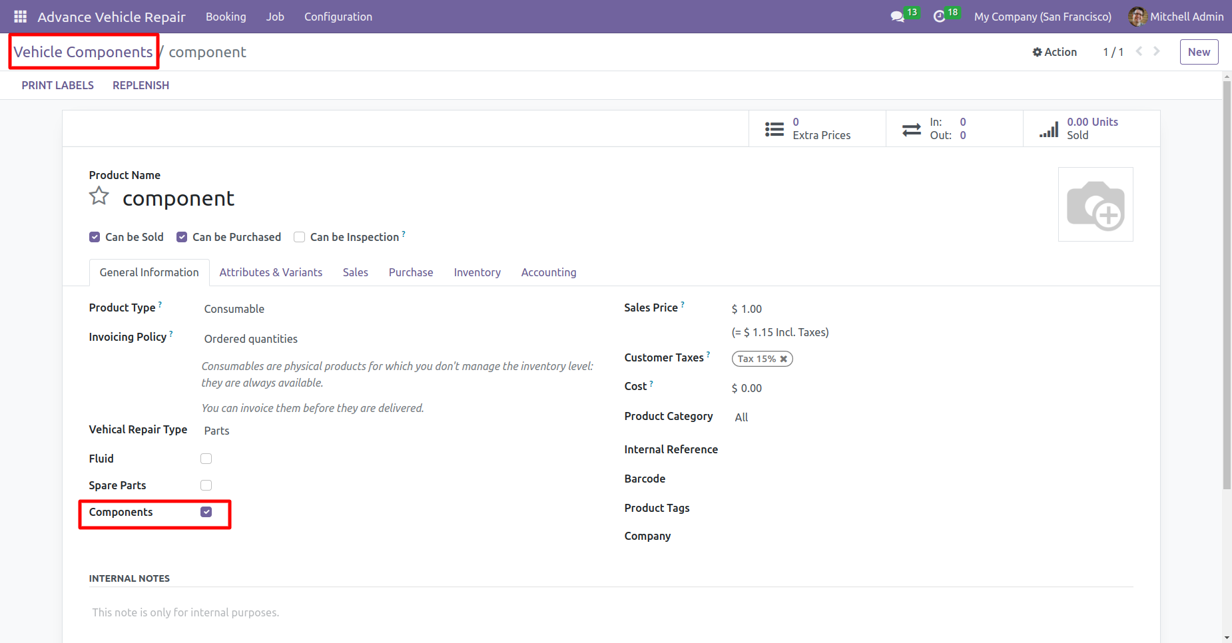1232x643 pixels.
Task: Switch to General Information tab
Action: (x=149, y=272)
